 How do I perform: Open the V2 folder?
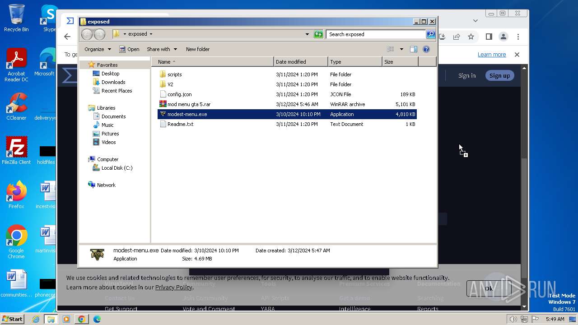coord(170,84)
